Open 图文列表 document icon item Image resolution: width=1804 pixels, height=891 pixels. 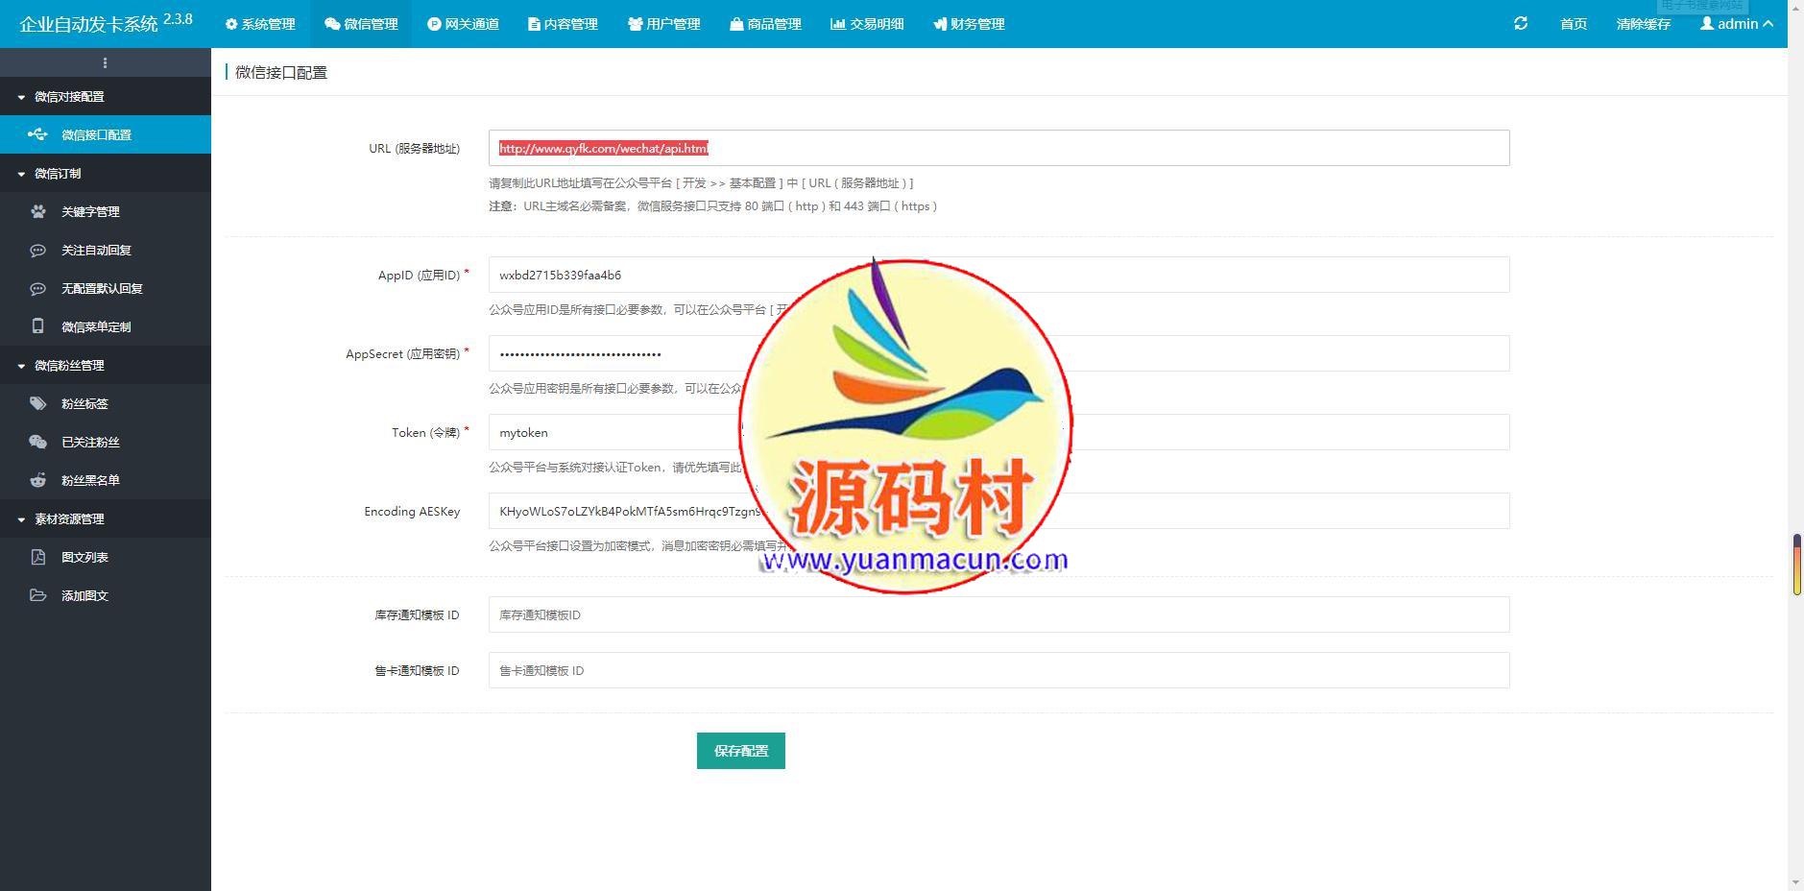(x=84, y=557)
